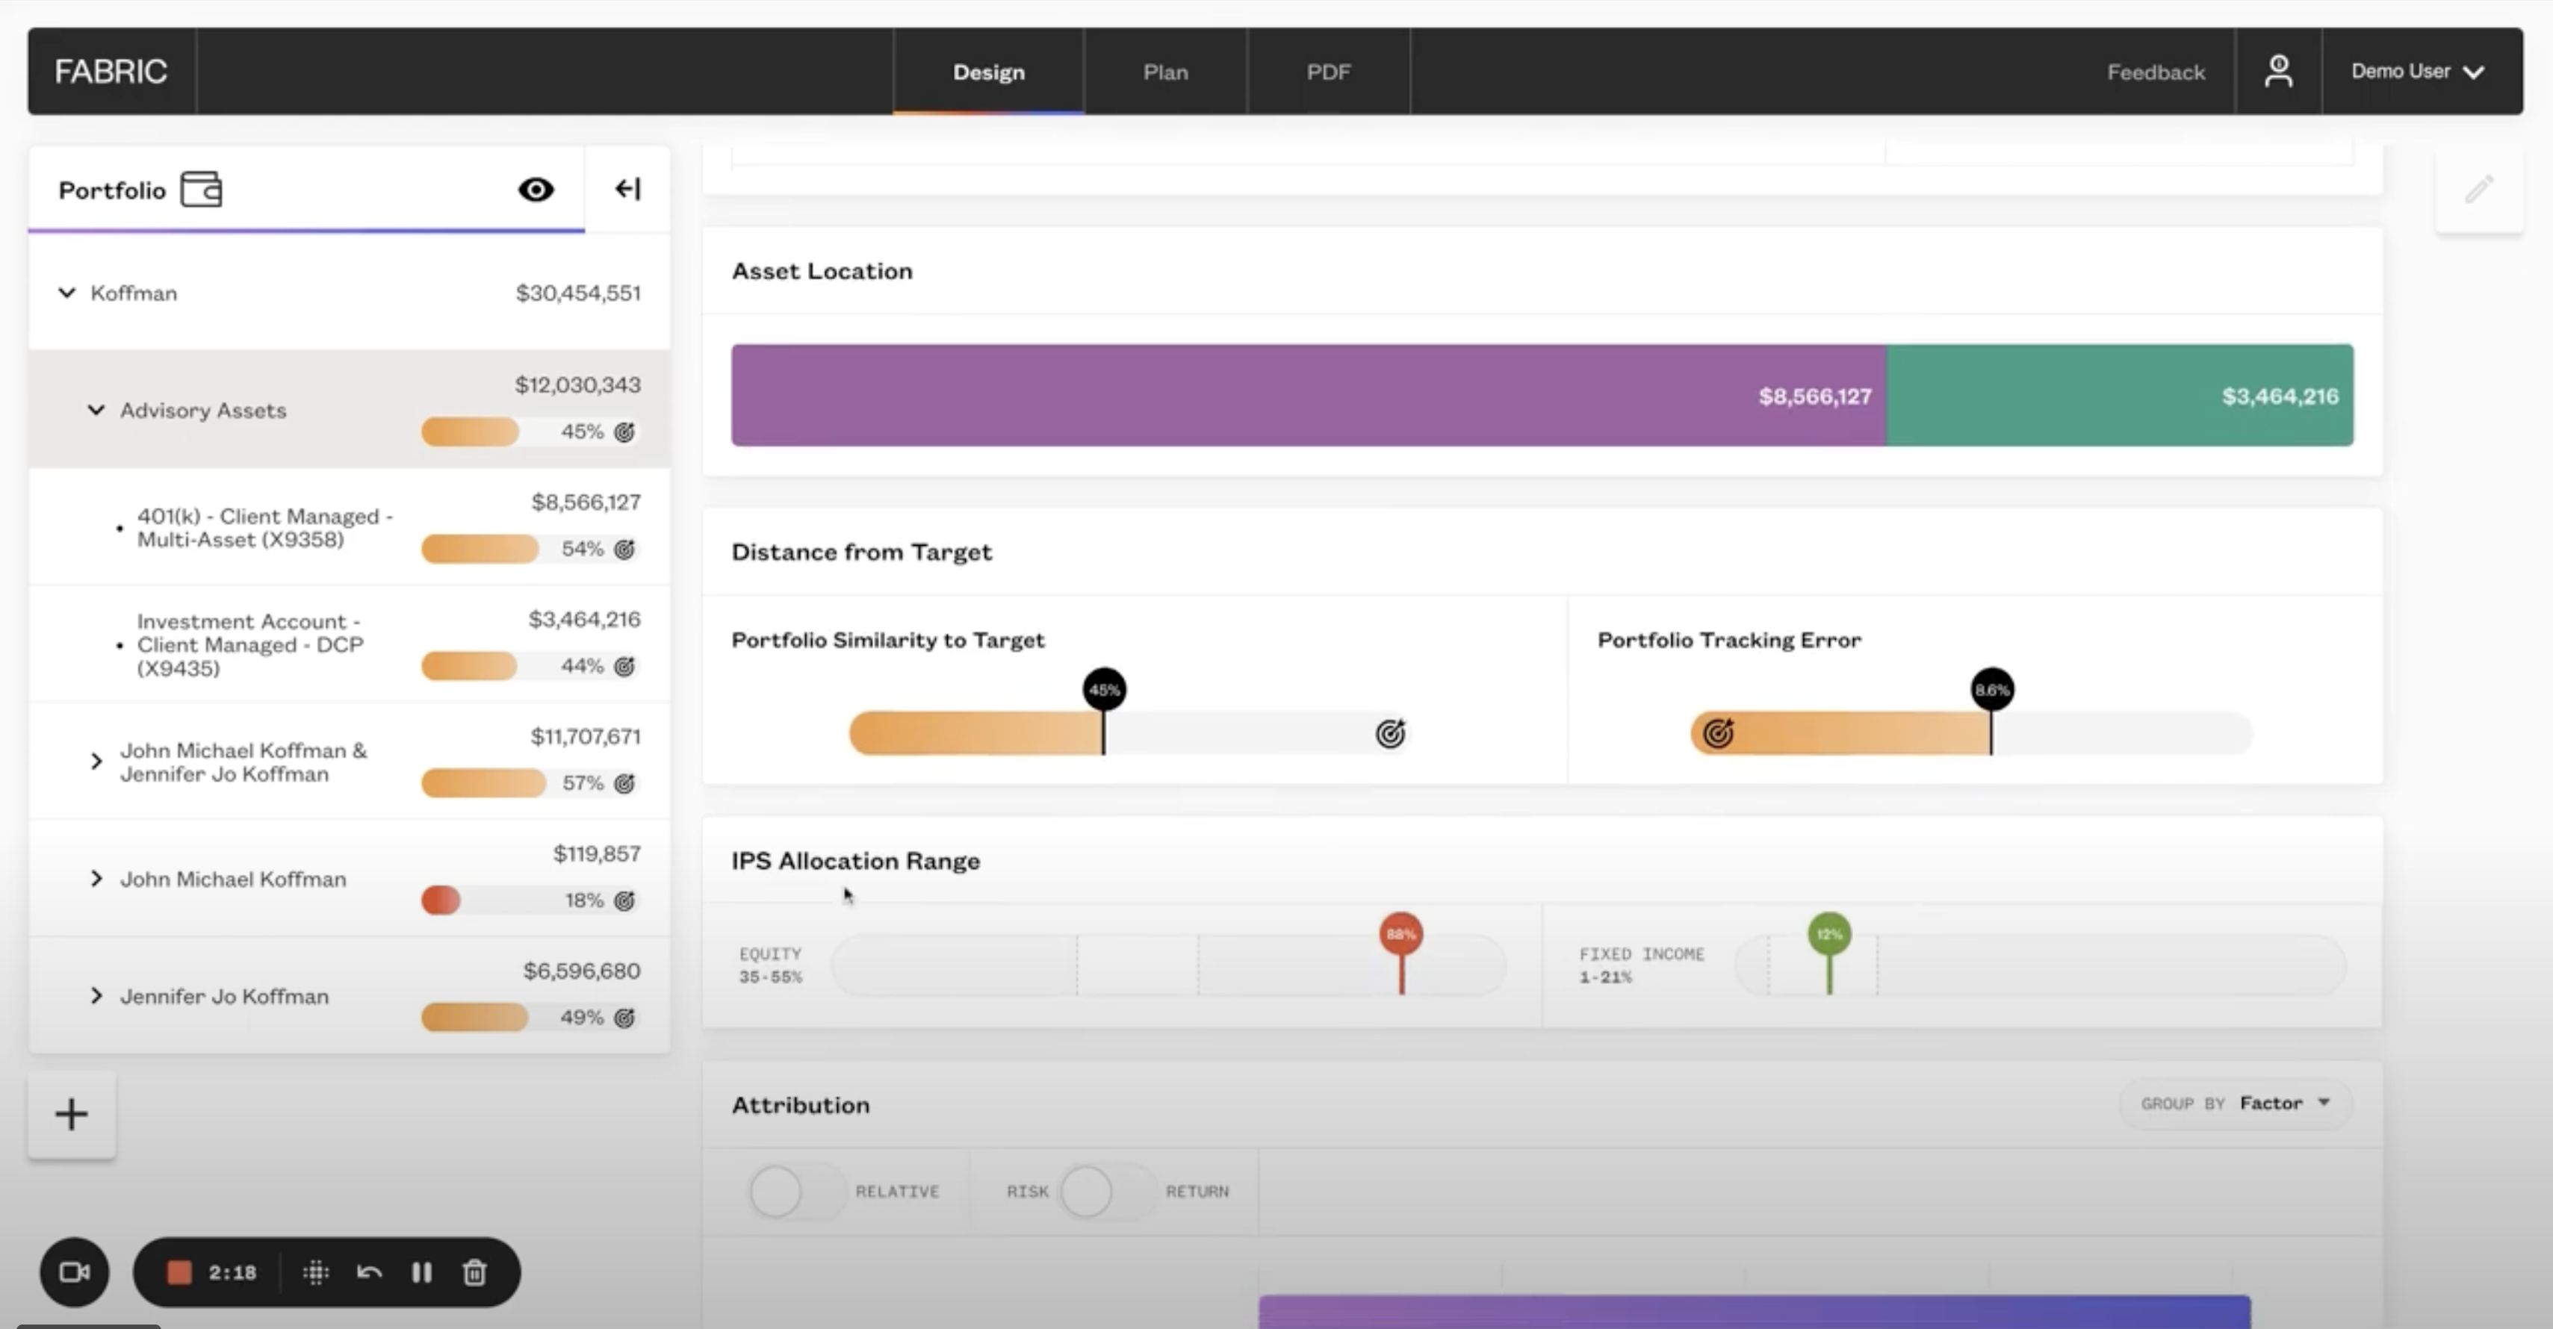The width and height of the screenshot is (2553, 1329).
Task: Click the 88% Equity allocation marker
Action: click(1400, 933)
